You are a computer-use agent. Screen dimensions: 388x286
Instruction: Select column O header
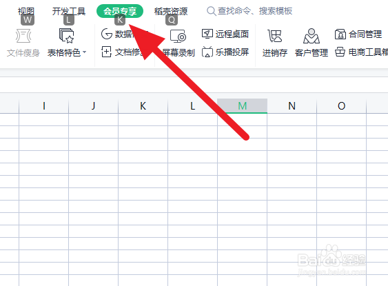tap(341, 106)
